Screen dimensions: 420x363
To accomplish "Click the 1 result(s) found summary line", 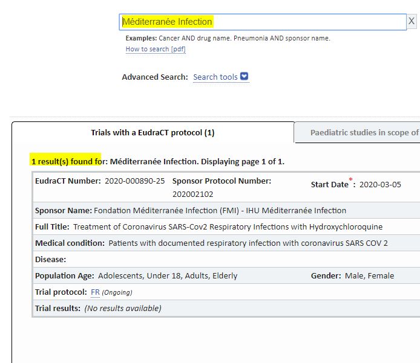I will (x=158, y=162).
